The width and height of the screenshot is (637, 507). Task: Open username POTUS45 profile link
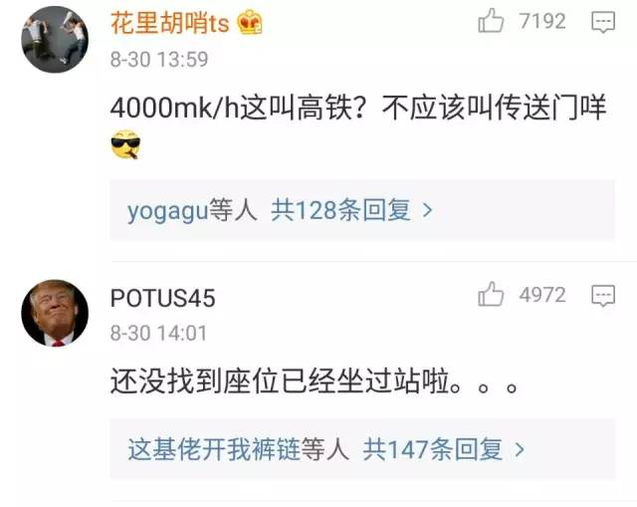point(162,298)
